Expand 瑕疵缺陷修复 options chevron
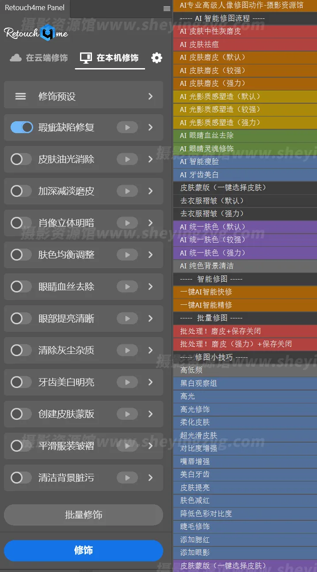 click(151, 127)
